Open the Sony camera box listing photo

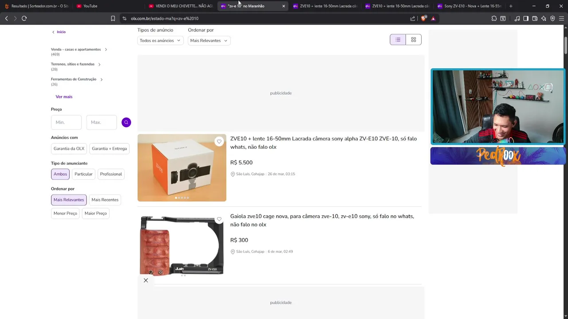click(x=182, y=168)
